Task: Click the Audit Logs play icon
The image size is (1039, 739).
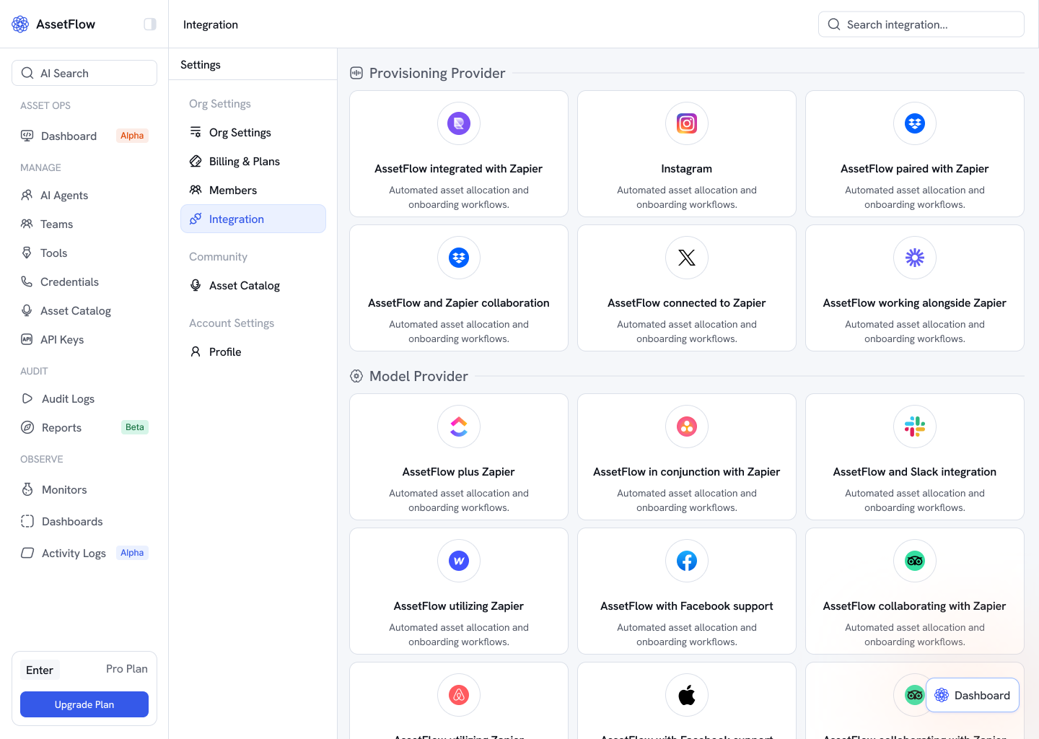Action: pyautogui.click(x=27, y=398)
